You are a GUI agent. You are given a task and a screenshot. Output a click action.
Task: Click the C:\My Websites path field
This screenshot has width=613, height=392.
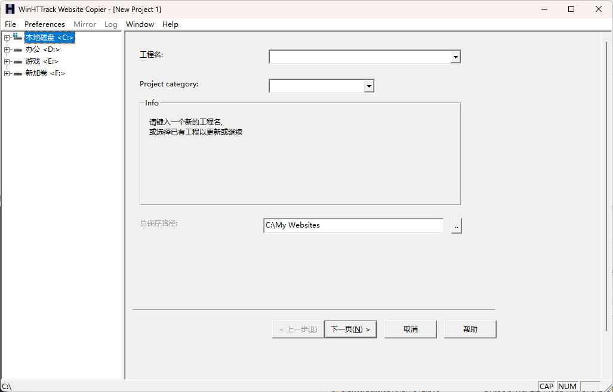tap(353, 225)
